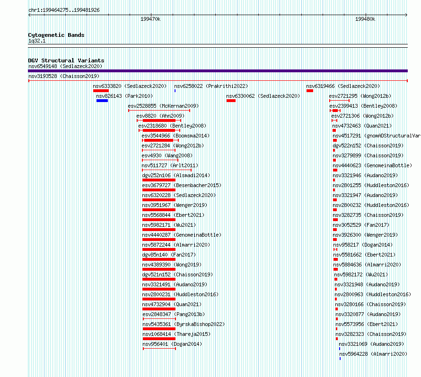The image size is (421, 377).
Task: Open nsv3321947 (Audano2019) variant label
Action: [366, 195]
